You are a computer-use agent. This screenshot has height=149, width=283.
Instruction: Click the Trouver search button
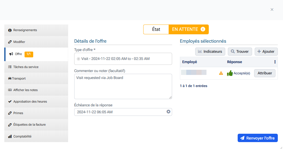click(240, 52)
